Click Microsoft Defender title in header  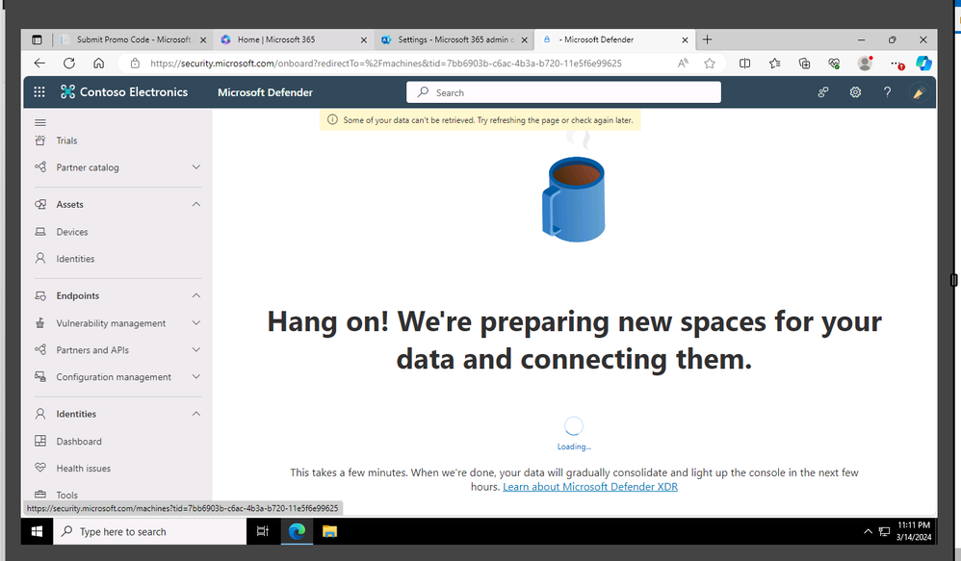tap(265, 92)
